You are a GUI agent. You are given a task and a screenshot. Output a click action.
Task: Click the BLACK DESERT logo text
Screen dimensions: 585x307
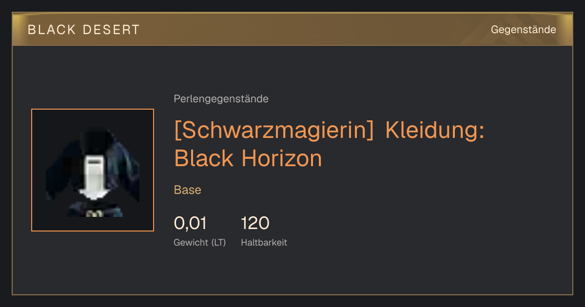84,30
